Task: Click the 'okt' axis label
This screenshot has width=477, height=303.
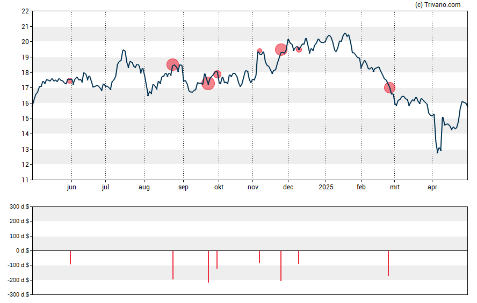Action: pos(219,187)
